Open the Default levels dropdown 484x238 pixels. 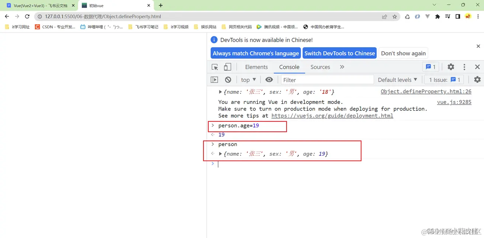(397, 80)
